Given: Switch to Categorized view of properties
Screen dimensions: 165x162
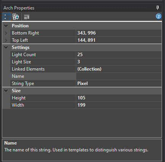Looking at the screenshot, I should 7,16.
